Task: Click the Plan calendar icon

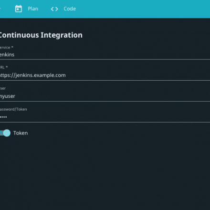Action: click(19, 9)
